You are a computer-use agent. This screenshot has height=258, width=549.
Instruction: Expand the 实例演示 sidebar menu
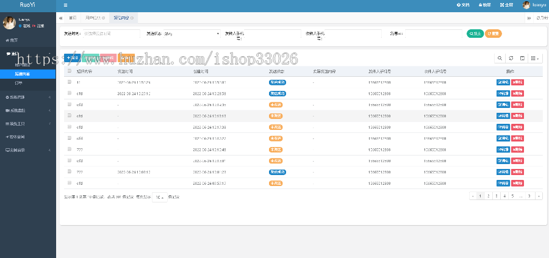click(28, 150)
